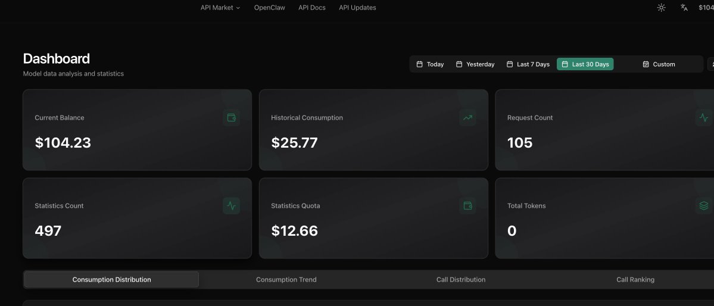Image resolution: width=714 pixels, height=306 pixels.
Task: Click the calendar icon beside Today
Action: 420,64
